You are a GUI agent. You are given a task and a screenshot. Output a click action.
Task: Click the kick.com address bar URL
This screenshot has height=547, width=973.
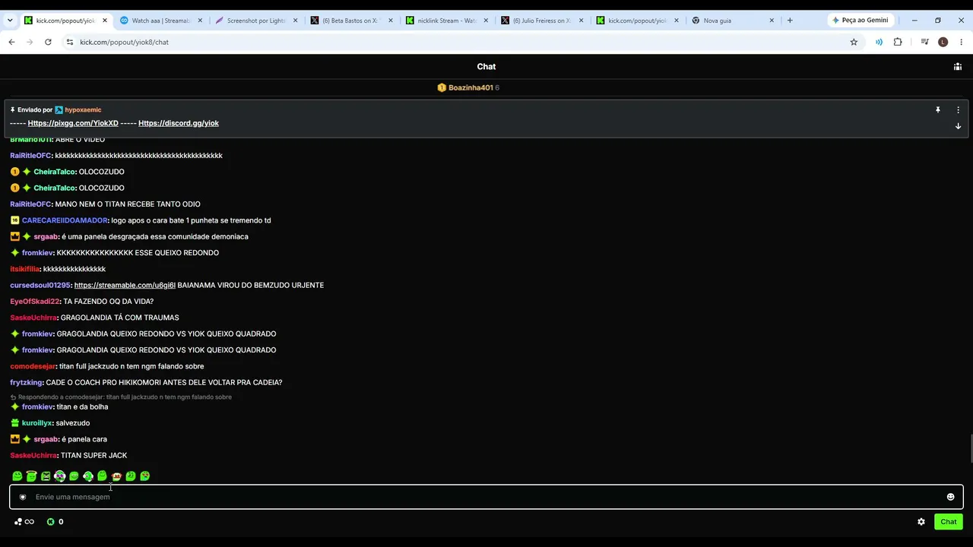point(124,42)
